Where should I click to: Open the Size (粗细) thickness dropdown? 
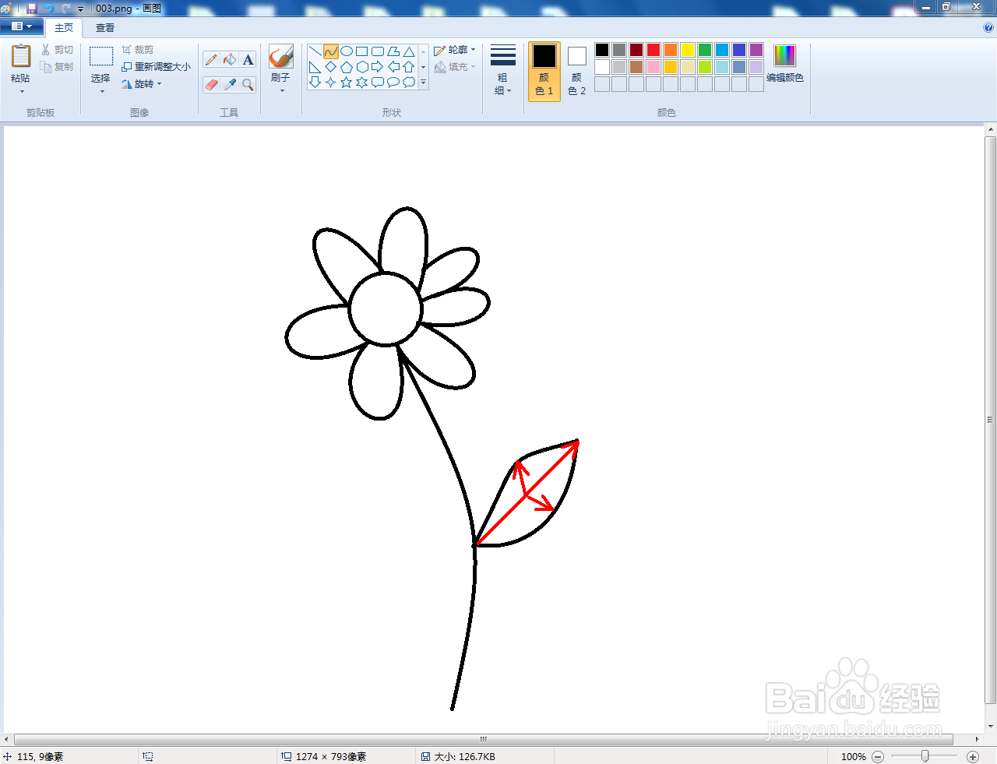click(x=503, y=72)
